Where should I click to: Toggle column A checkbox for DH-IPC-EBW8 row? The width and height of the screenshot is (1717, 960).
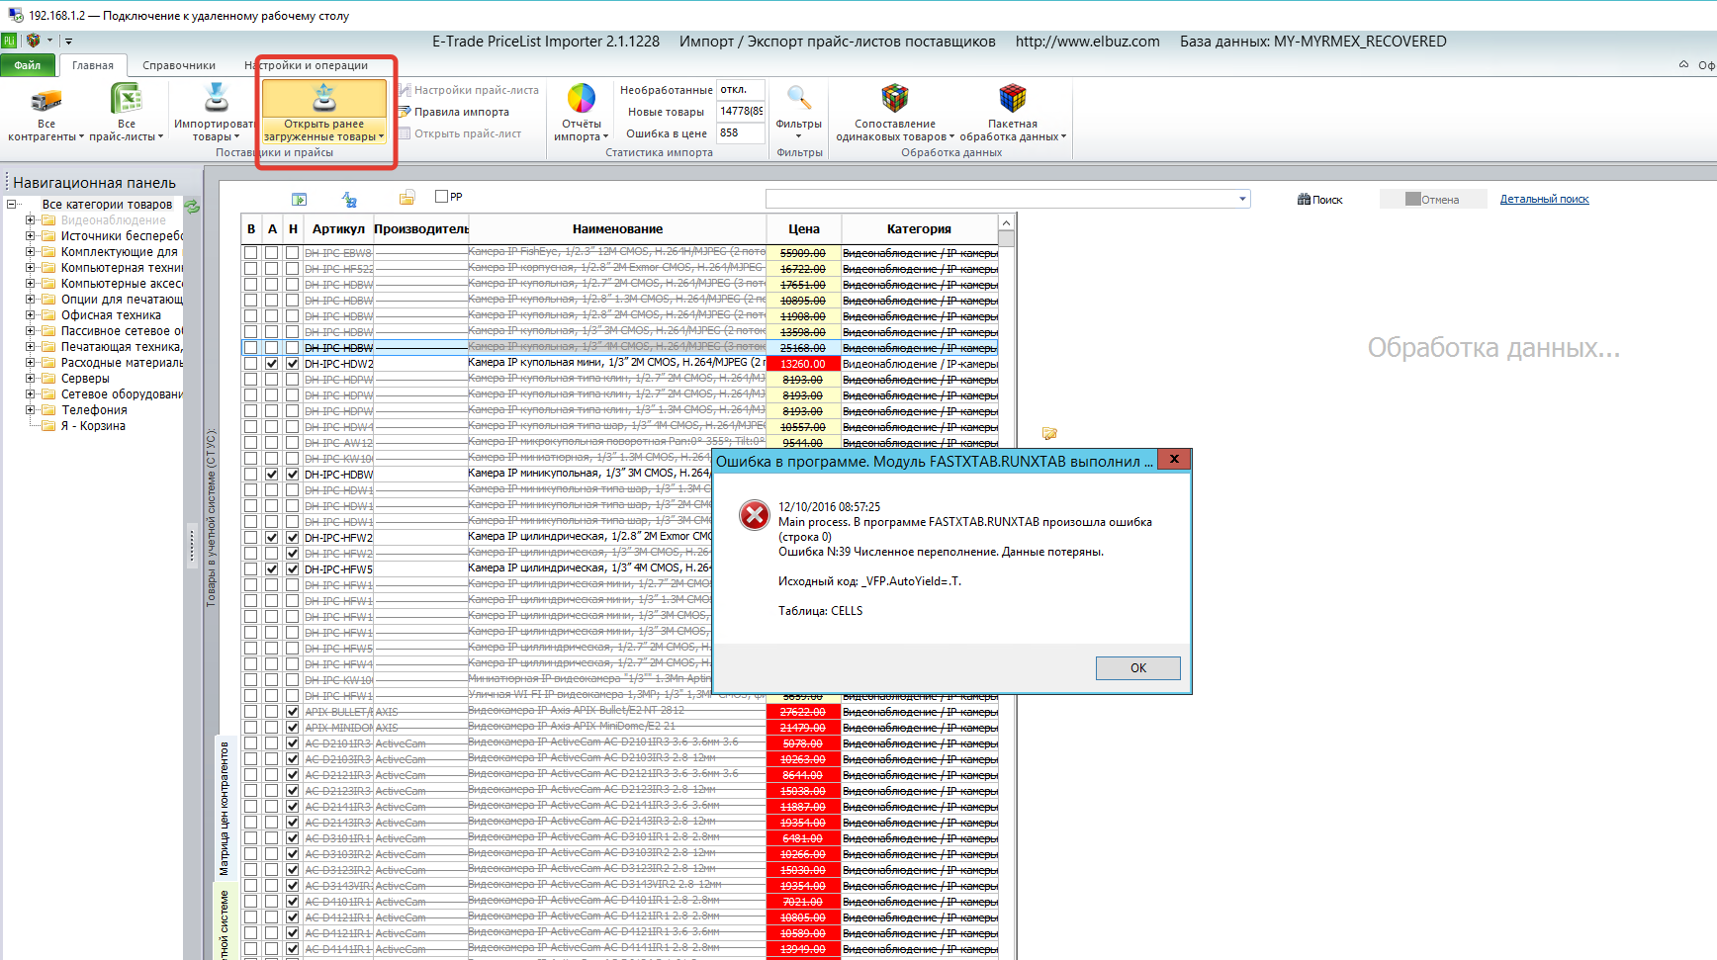click(x=272, y=253)
